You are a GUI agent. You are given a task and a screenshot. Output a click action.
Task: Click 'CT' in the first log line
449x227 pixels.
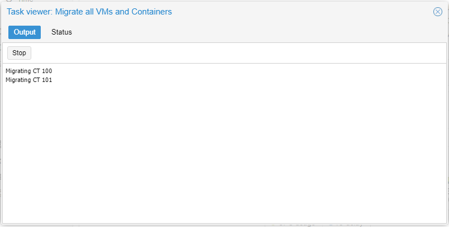click(x=36, y=71)
